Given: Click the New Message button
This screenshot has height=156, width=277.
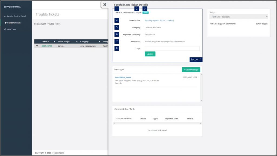Looking at the screenshot, I should click(191, 70).
